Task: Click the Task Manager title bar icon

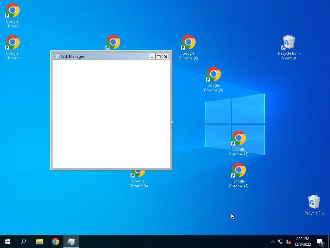Action: pos(57,57)
